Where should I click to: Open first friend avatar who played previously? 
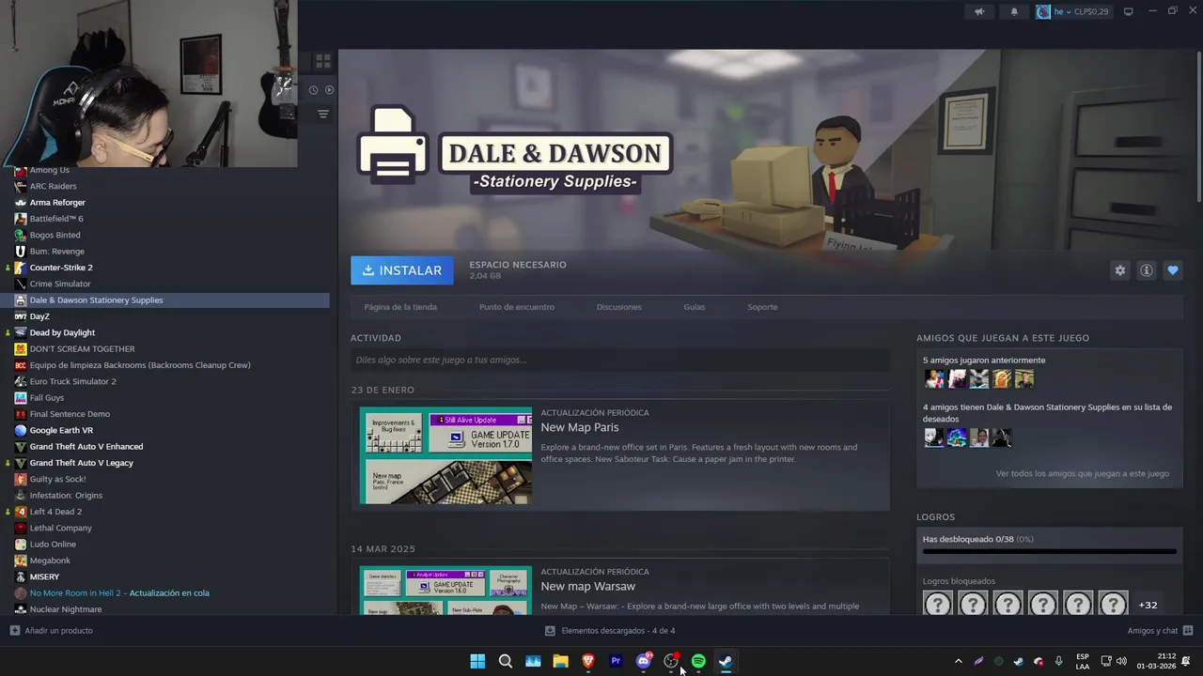pos(934,378)
